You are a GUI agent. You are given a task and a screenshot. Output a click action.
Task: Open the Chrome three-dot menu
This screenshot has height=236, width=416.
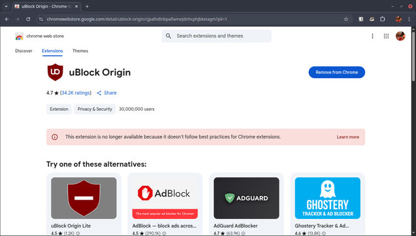409,19
